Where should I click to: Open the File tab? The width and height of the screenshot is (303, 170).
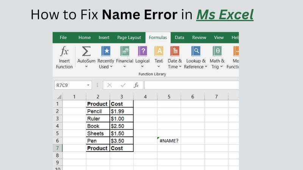click(x=63, y=38)
